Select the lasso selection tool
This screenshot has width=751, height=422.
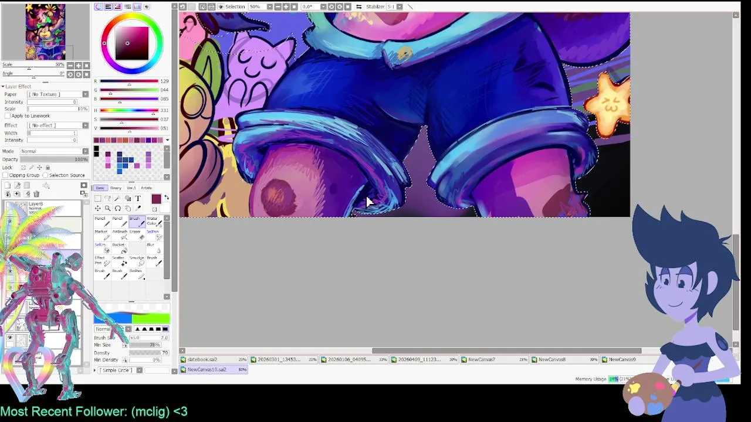[107, 198]
